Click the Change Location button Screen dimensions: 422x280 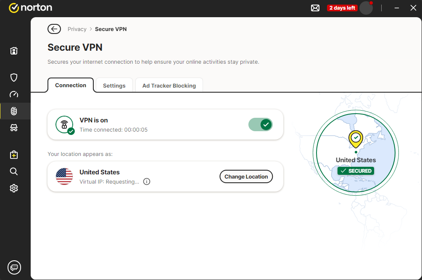click(x=246, y=176)
